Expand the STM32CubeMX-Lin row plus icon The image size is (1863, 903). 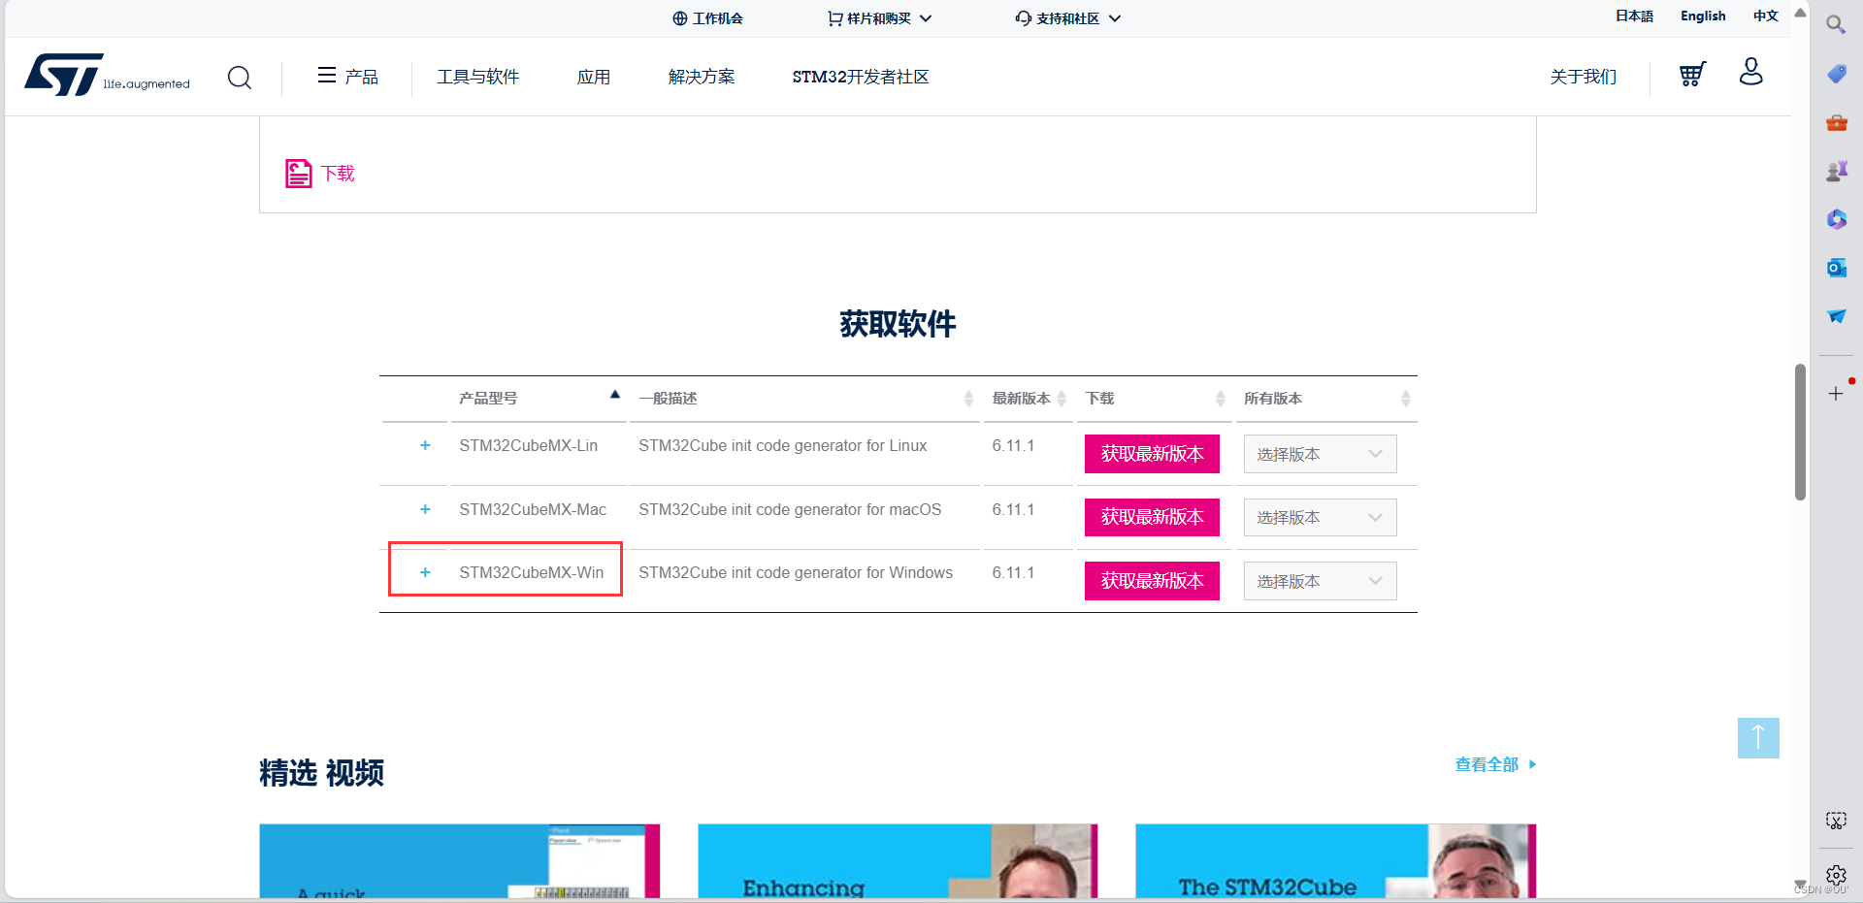(425, 445)
